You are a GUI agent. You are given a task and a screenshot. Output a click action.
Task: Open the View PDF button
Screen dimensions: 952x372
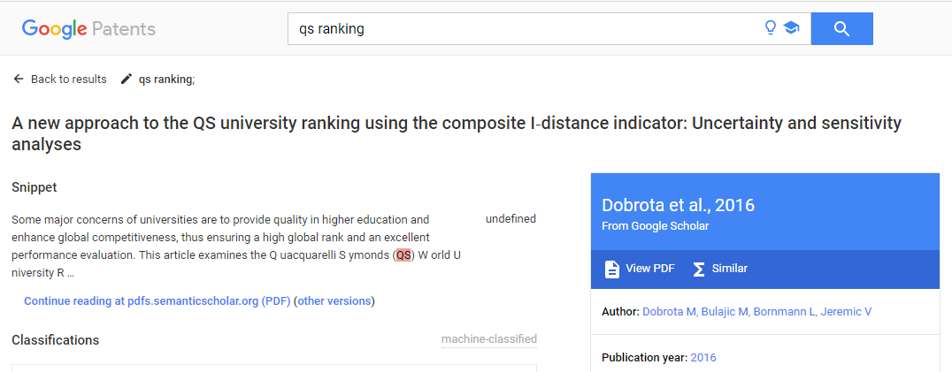(640, 269)
